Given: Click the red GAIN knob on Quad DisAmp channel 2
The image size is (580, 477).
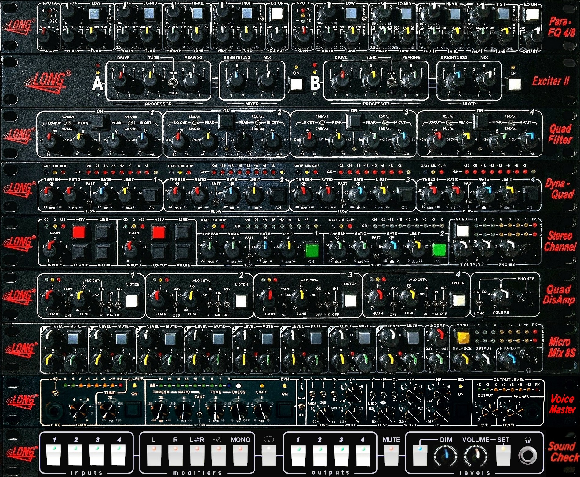Looking at the screenshot, I should click(x=158, y=298).
